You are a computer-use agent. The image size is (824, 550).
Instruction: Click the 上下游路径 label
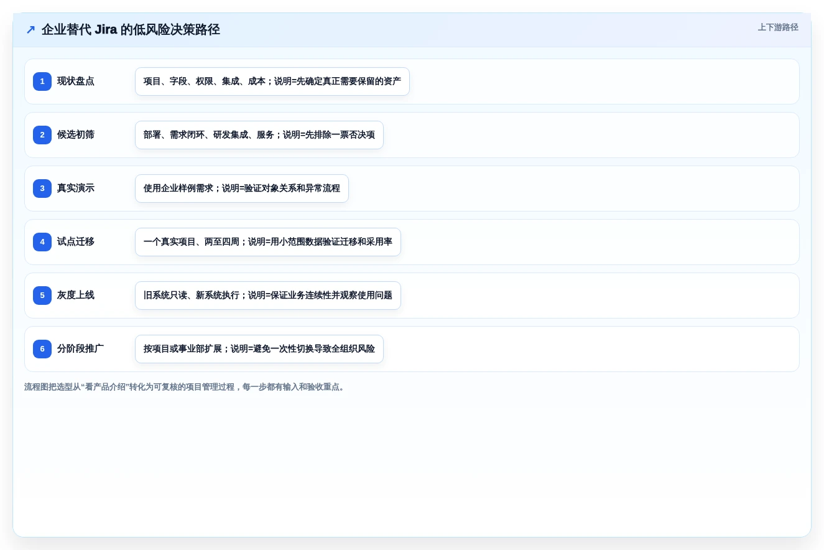pyautogui.click(x=778, y=27)
